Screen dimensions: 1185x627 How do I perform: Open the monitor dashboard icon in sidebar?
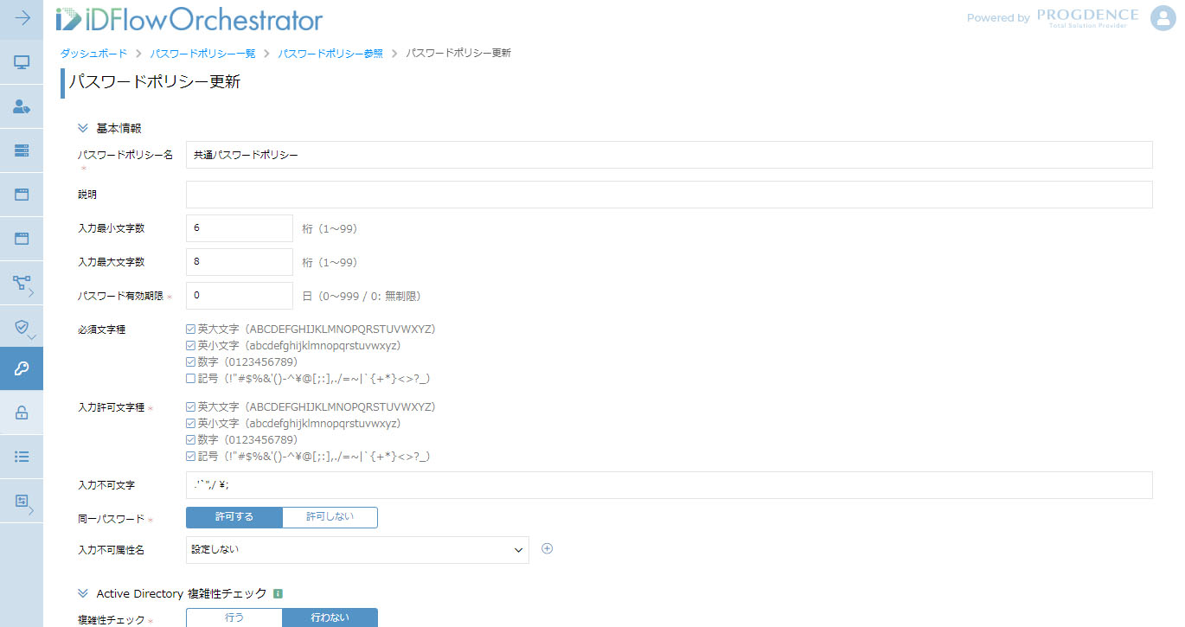coord(22,62)
